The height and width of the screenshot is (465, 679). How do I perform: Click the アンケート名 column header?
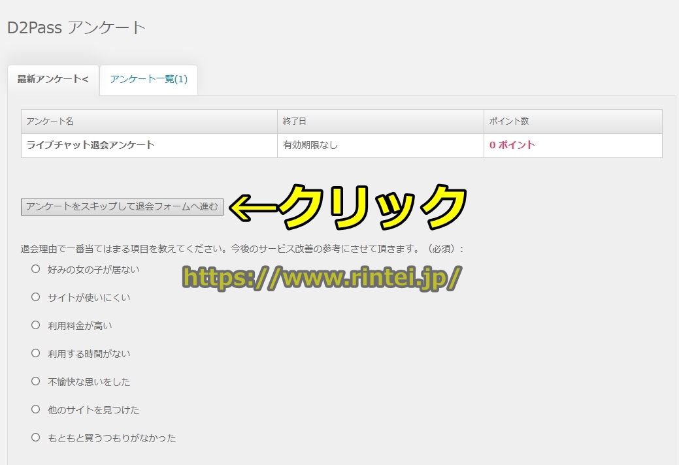(51, 121)
